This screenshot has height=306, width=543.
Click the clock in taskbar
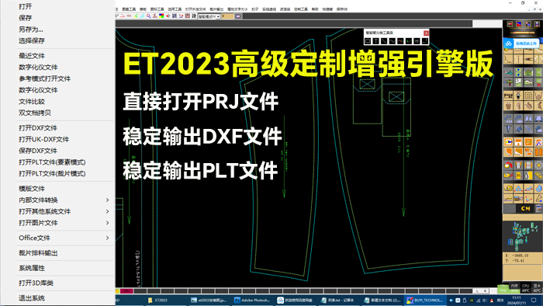[x=517, y=300]
